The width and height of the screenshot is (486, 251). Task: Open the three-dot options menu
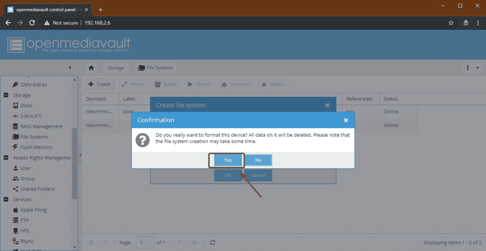(467, 68)
